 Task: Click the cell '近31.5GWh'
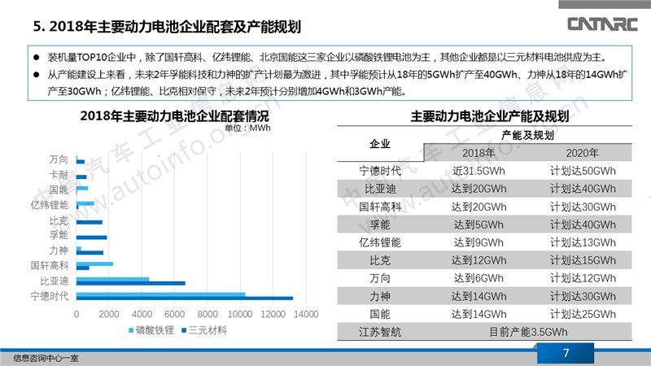pyautogui.click(x=478, y=171)
